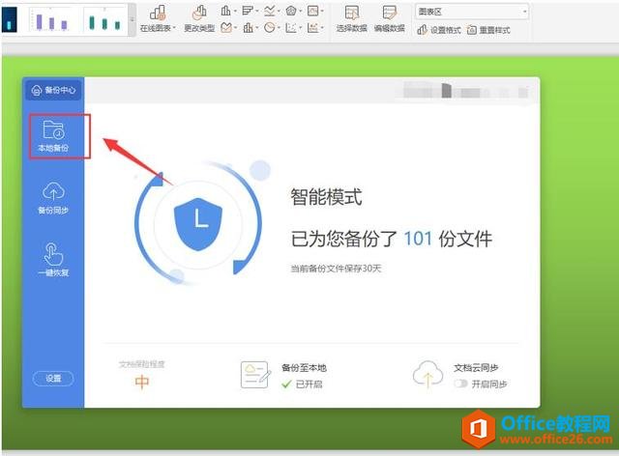Viewport: 619px width, 456px height.
Task: Select the purple bars chart style thumbnail
Action: click(52, 20)
